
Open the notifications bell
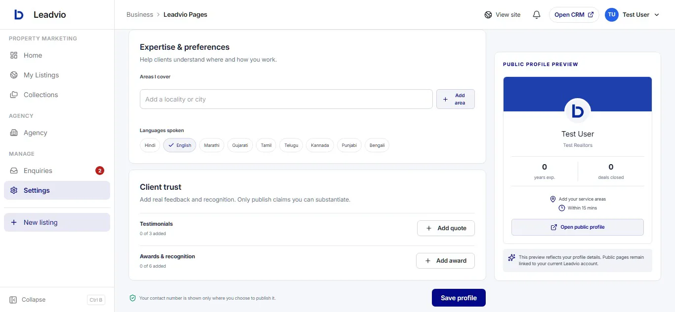537,15
